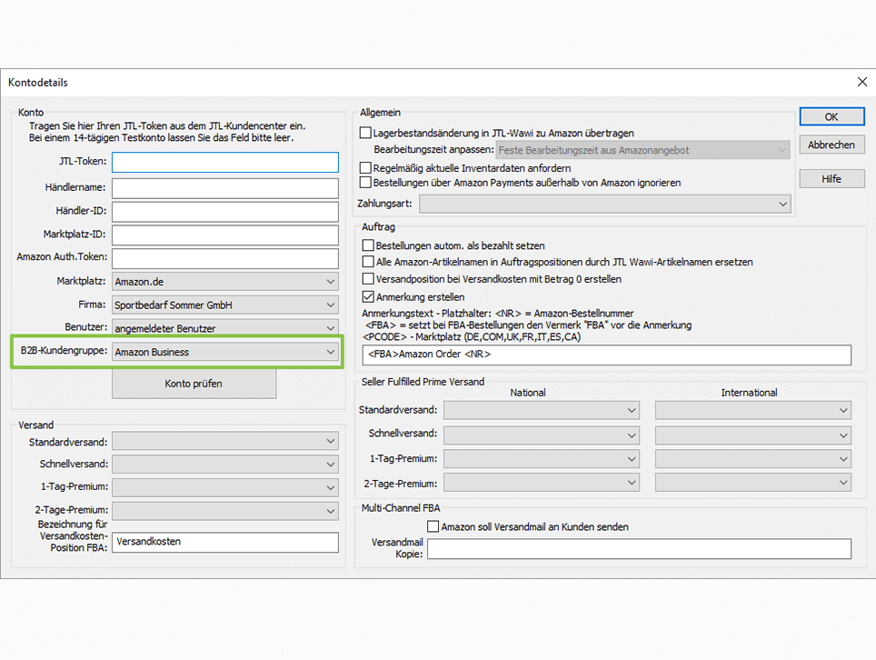Focus the Amazon Auth.Token text field
This screenshot has height=660, width=876.
[224, 258]
